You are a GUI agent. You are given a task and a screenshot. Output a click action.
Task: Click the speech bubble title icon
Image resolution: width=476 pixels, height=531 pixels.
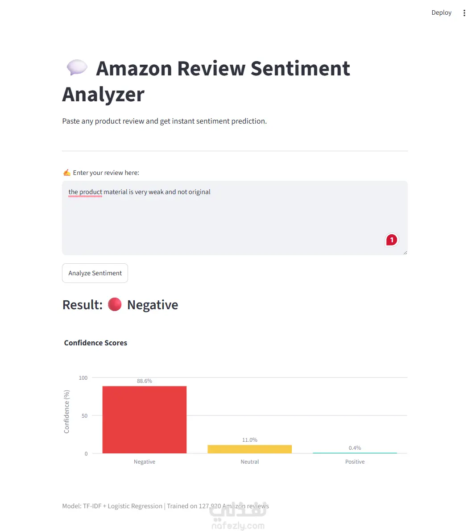point(77,67)
